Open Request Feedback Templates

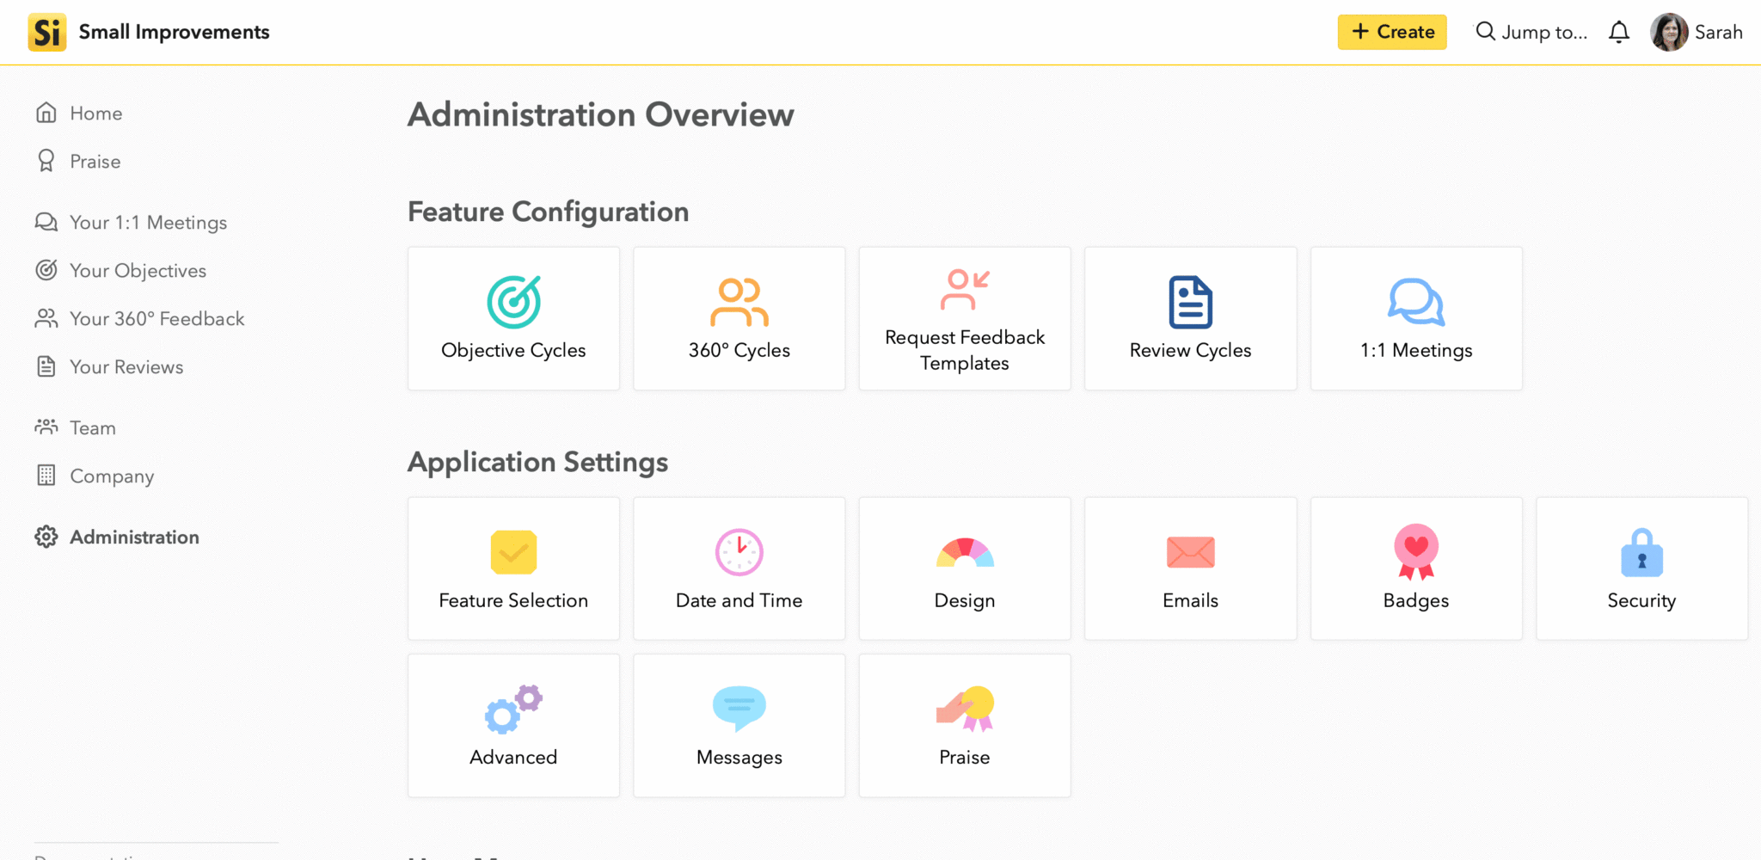click(964, 318)
